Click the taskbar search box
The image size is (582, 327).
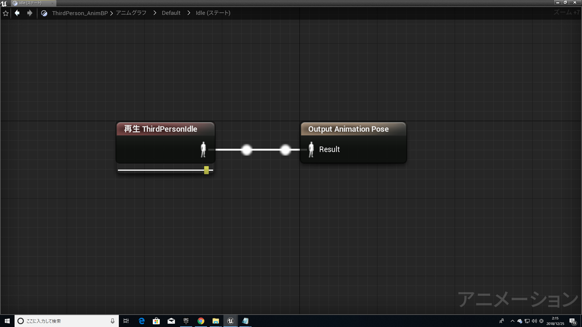[67, 321]
